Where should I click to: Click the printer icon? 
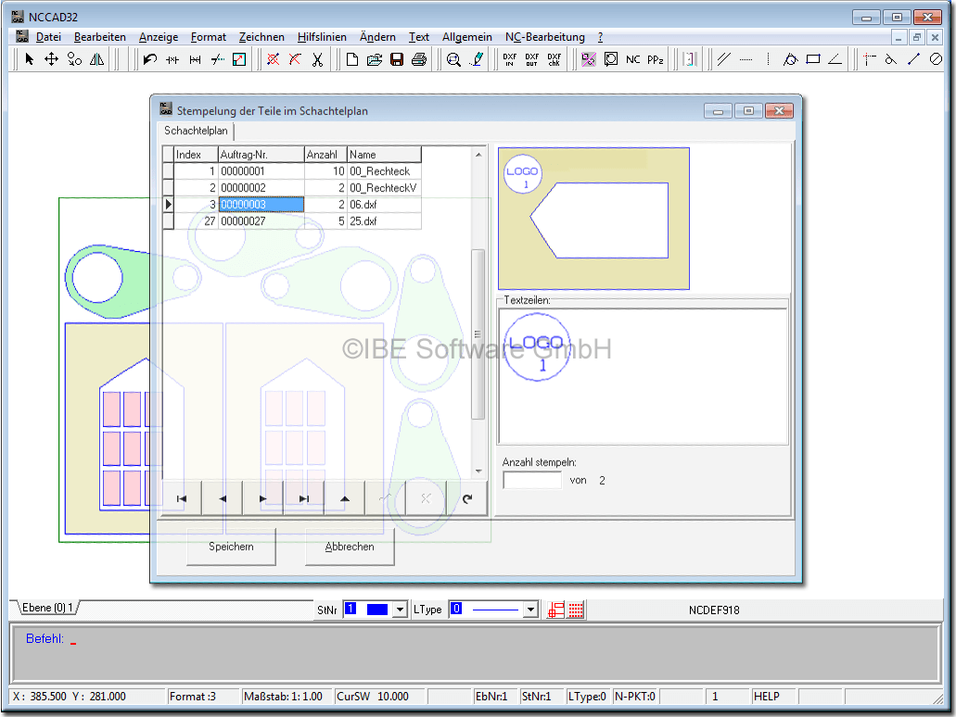pyautogui.click(x=418, y=59)
